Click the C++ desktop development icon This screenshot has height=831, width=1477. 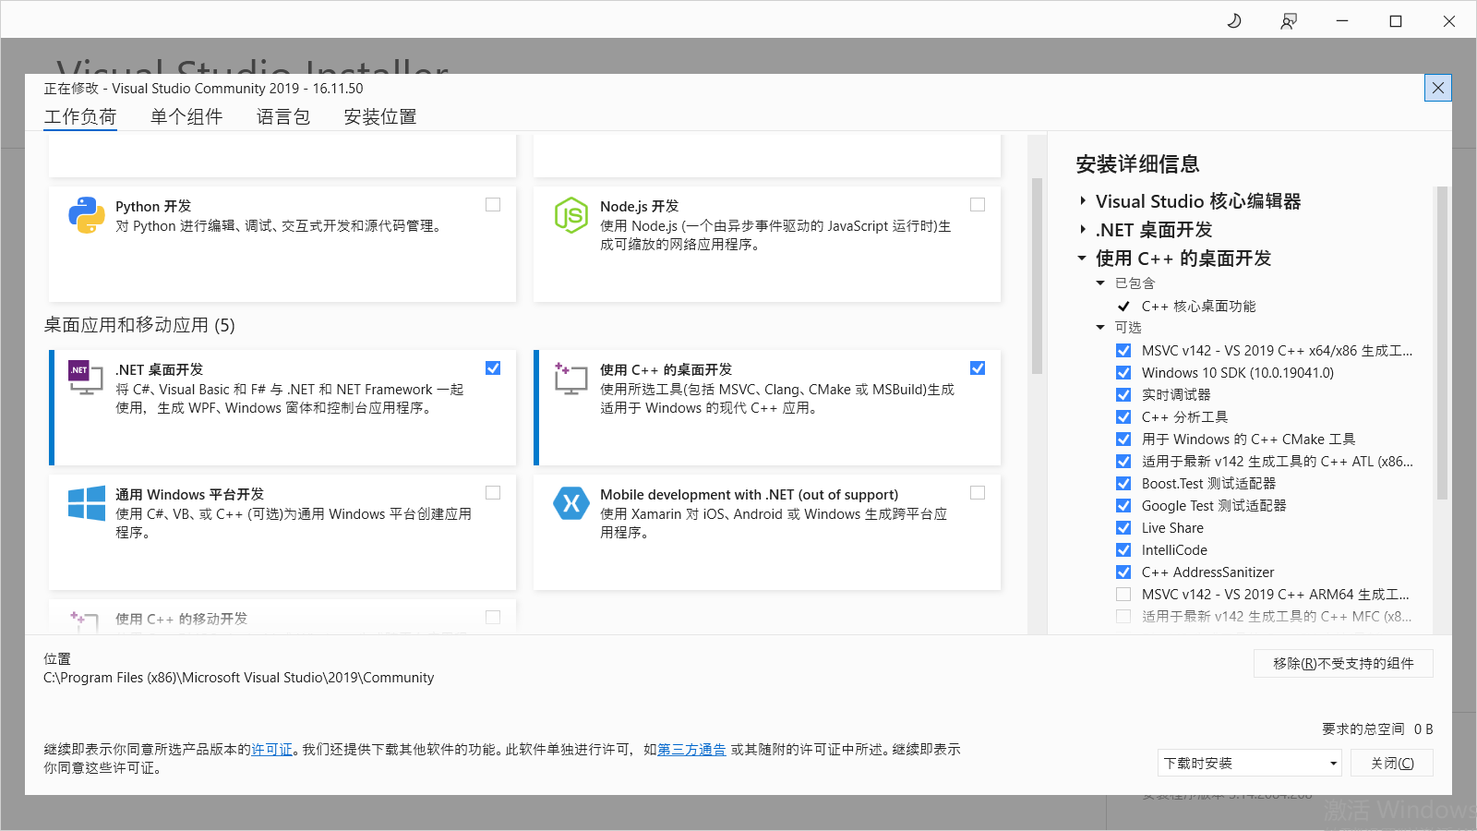point(570,378)
